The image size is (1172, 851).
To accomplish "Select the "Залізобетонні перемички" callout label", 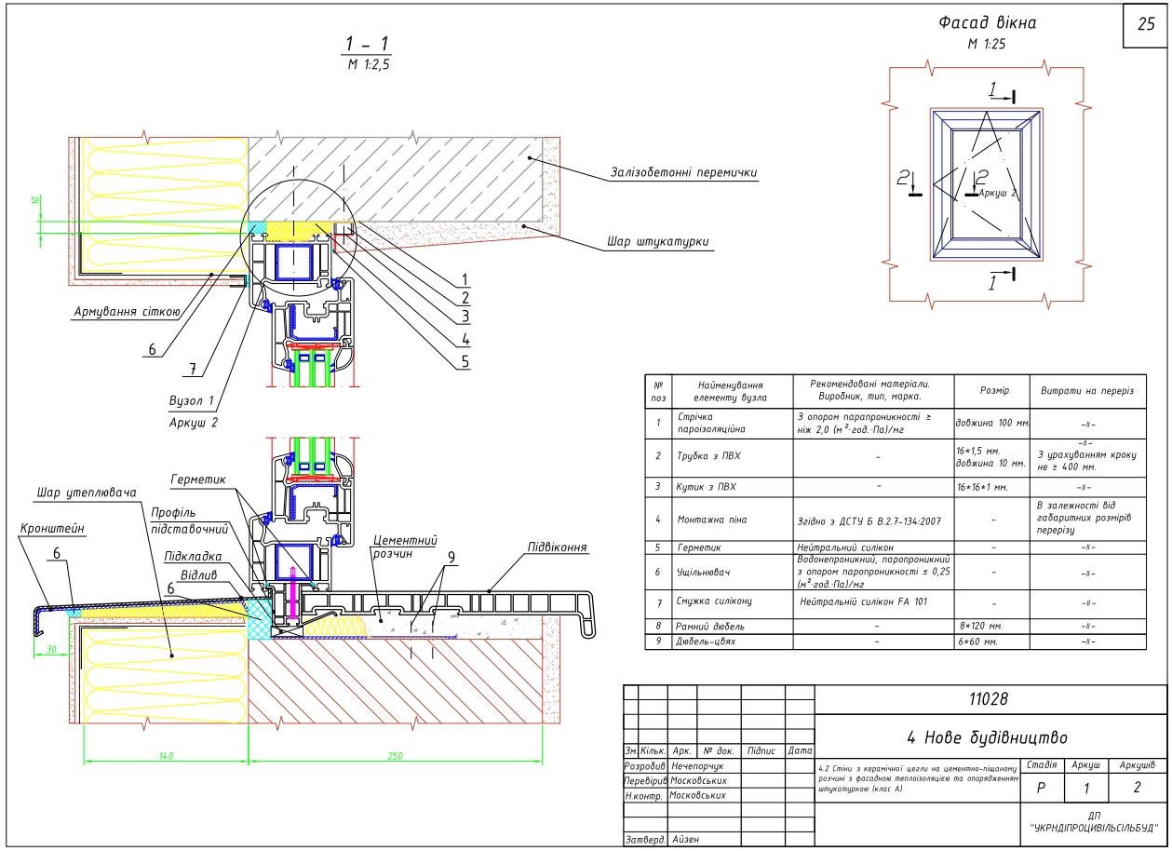I will [684, 172].
